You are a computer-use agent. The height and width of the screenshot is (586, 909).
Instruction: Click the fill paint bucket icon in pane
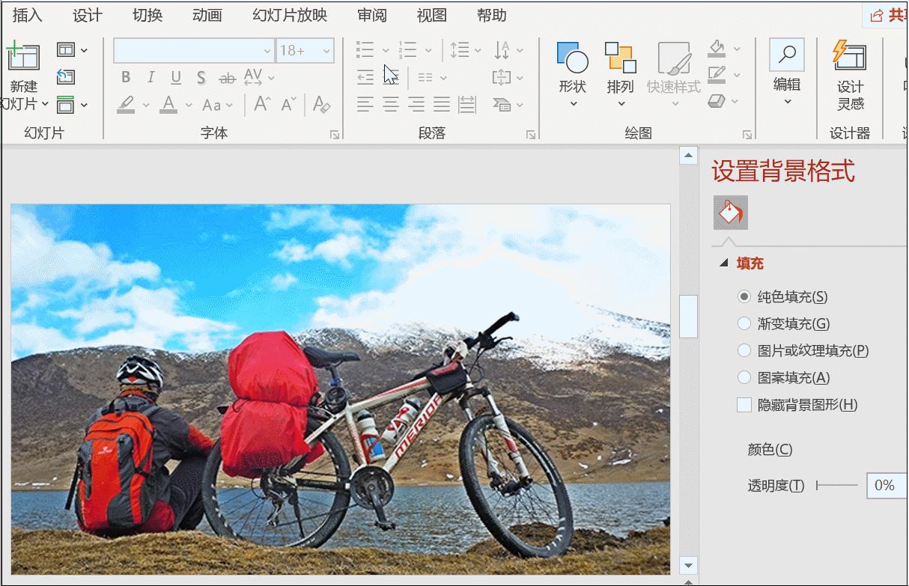pyautogui.click(x=730, y=213)
